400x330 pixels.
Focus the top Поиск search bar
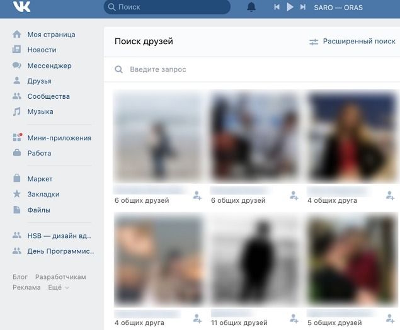point(167,7)
